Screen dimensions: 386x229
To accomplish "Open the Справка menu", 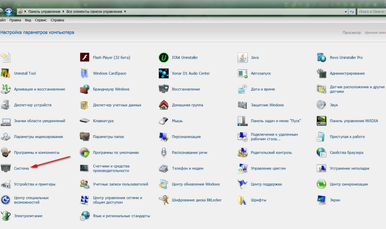I will (x=57, y=20).
